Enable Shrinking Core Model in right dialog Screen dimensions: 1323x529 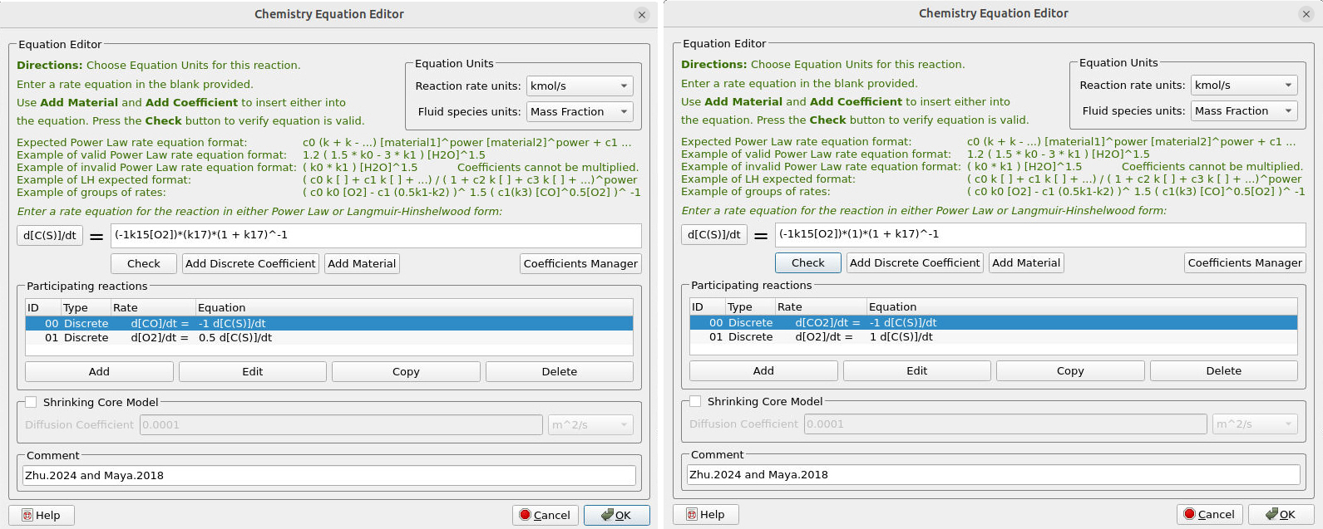point(696,401)
